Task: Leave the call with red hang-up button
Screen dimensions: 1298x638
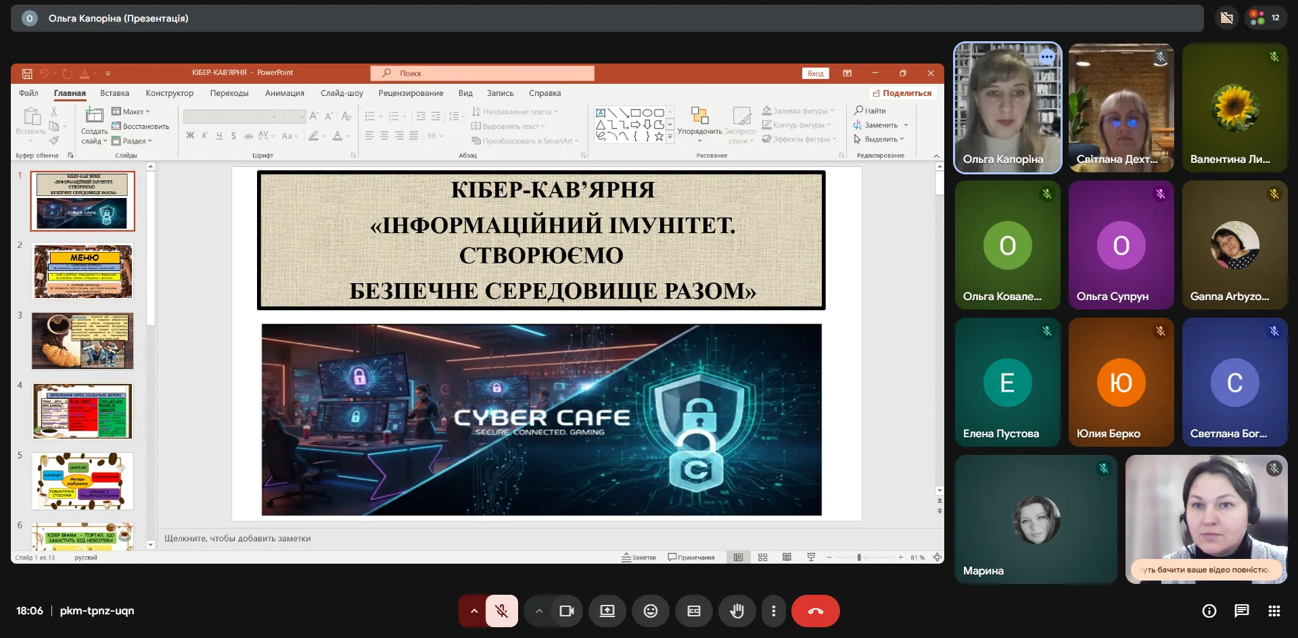Action: coord(816,611)
